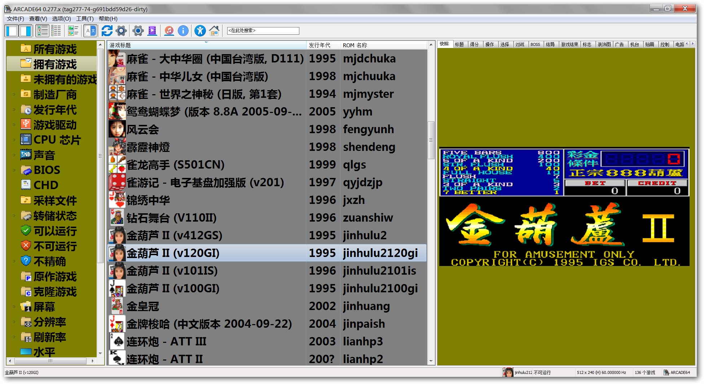Viewport: 704px width, 384px height.
Task: Select the 制造厂商 folder
Action: click(55, 95)
